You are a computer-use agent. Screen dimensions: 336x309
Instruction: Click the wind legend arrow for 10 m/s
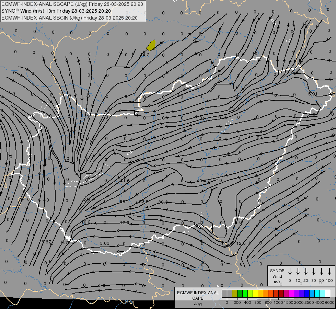298,272
